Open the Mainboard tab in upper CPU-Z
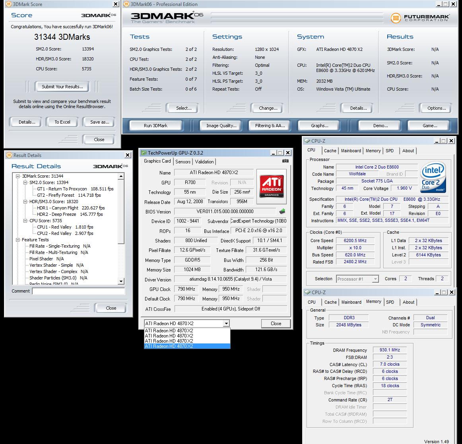The image size is (462, 444). coord(351,151)
